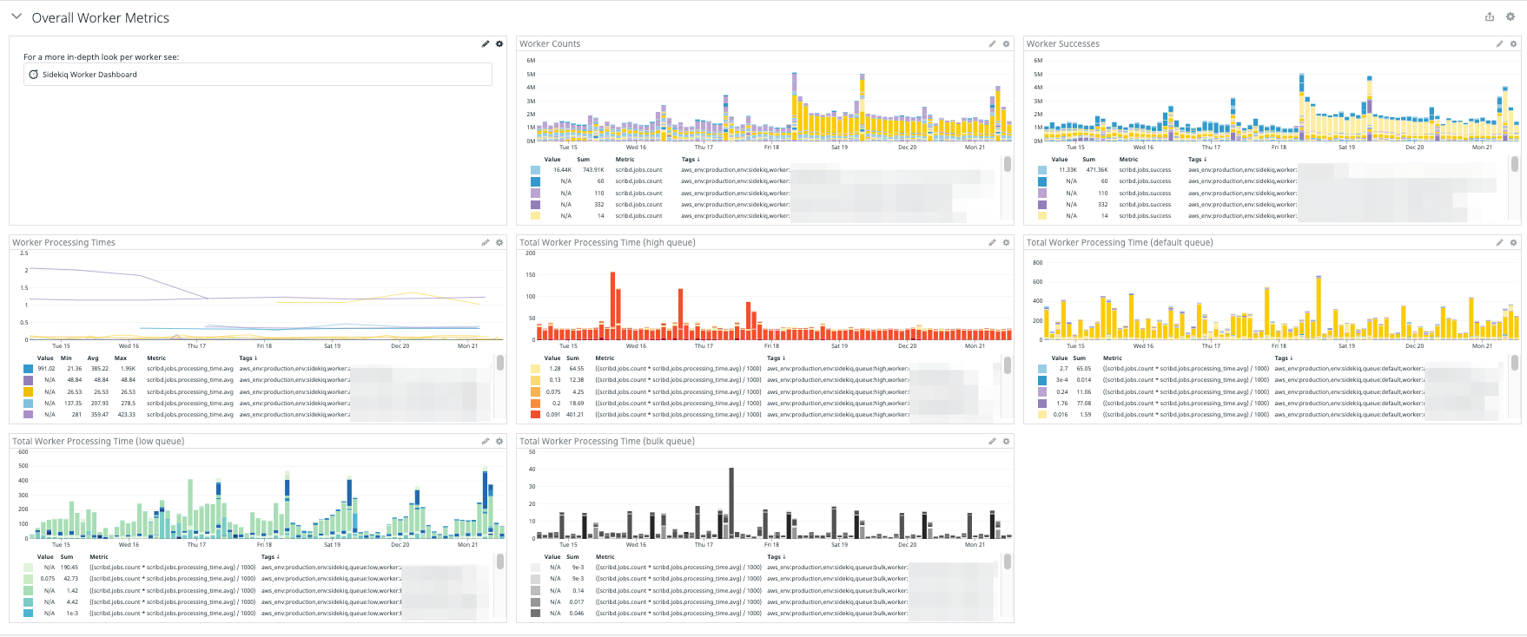Click the tallest bar in the bulk queue chart

pyautogui.click(x=731, y=503)
